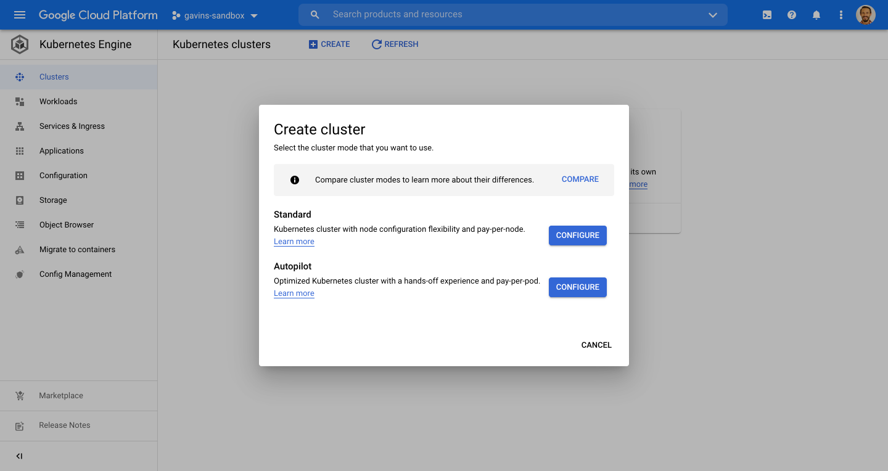
Task: Open the gavins-sandbox project dropdown
Action: (215, 15)
